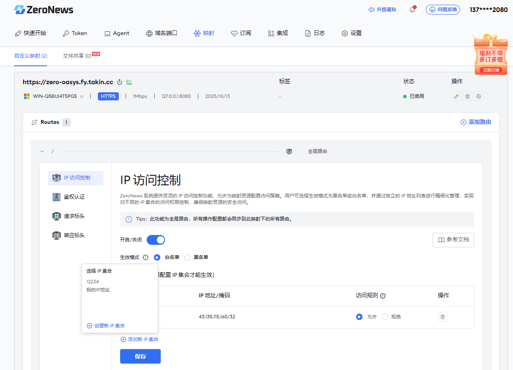This screenshot has height=370, width=513.
Task: Copy the zero-oasys.fy.takin.cc mapping URL
Action: [x=120, y=82]
